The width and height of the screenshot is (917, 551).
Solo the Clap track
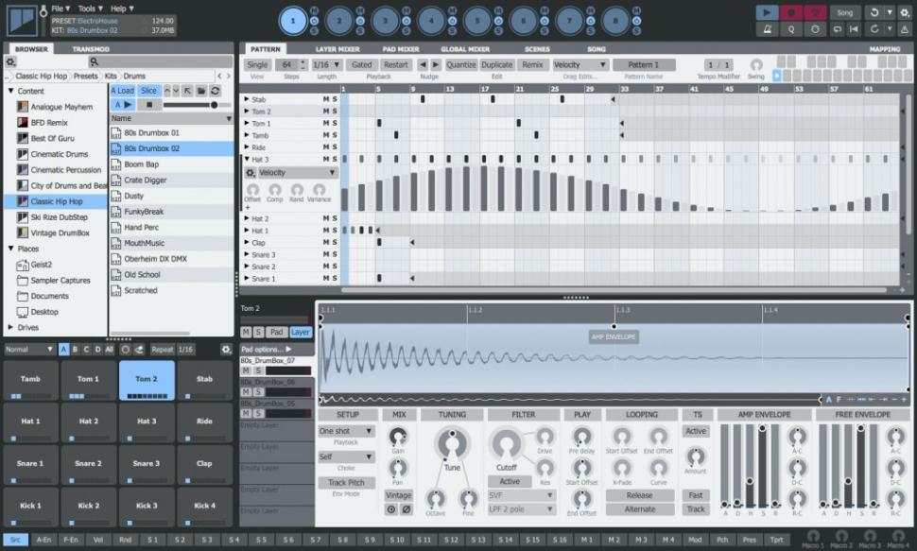click(335, 243)
